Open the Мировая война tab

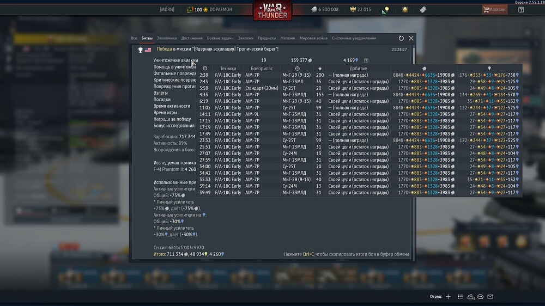(313, 38)
